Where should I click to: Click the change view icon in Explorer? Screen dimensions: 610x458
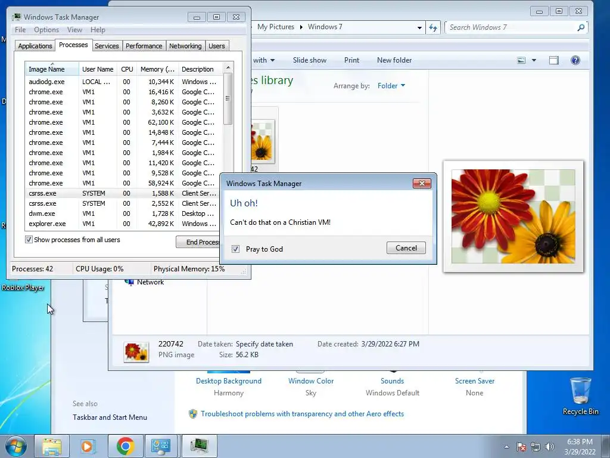pos(521,60)
